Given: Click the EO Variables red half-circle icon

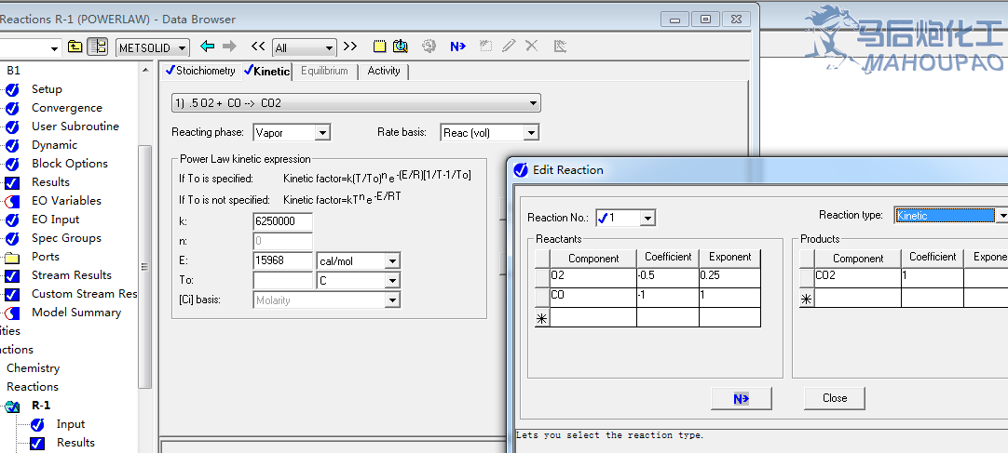Looking at the screenshot, I should pos(11,202).
